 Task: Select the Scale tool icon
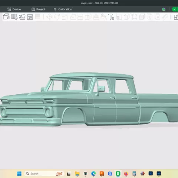click(65, 17)
